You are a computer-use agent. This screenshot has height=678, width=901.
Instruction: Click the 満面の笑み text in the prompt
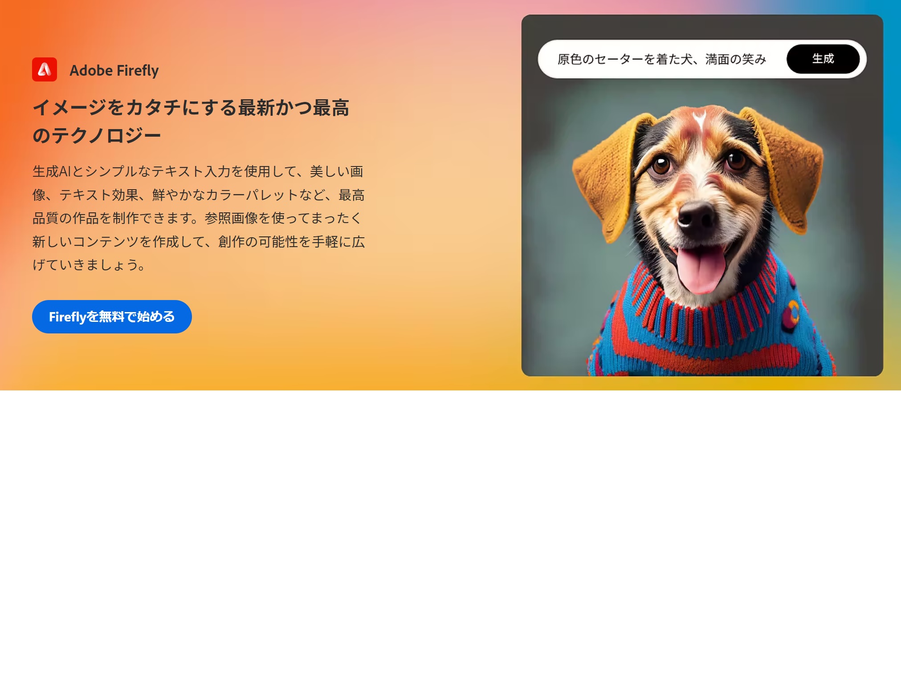point(735,59)
